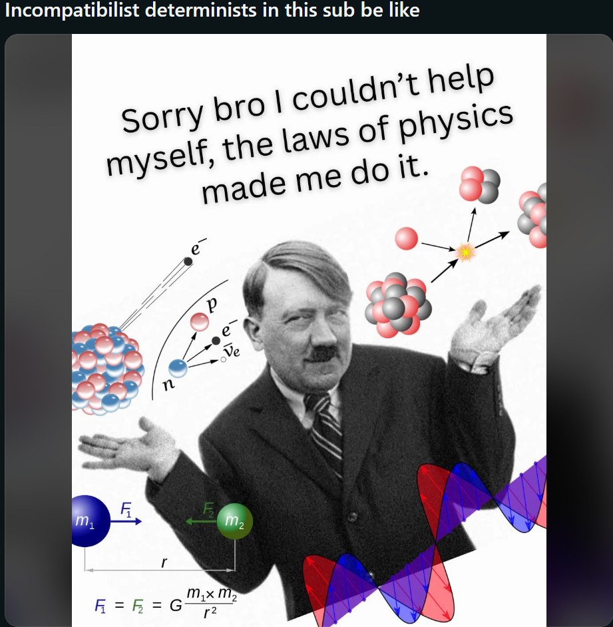The image size is (613, 627).
Task: Click the gray-and-red nucleus near raised hand
Action: pos(398,303)
